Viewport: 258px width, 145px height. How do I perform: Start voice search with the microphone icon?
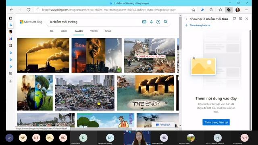pos(151,22)
